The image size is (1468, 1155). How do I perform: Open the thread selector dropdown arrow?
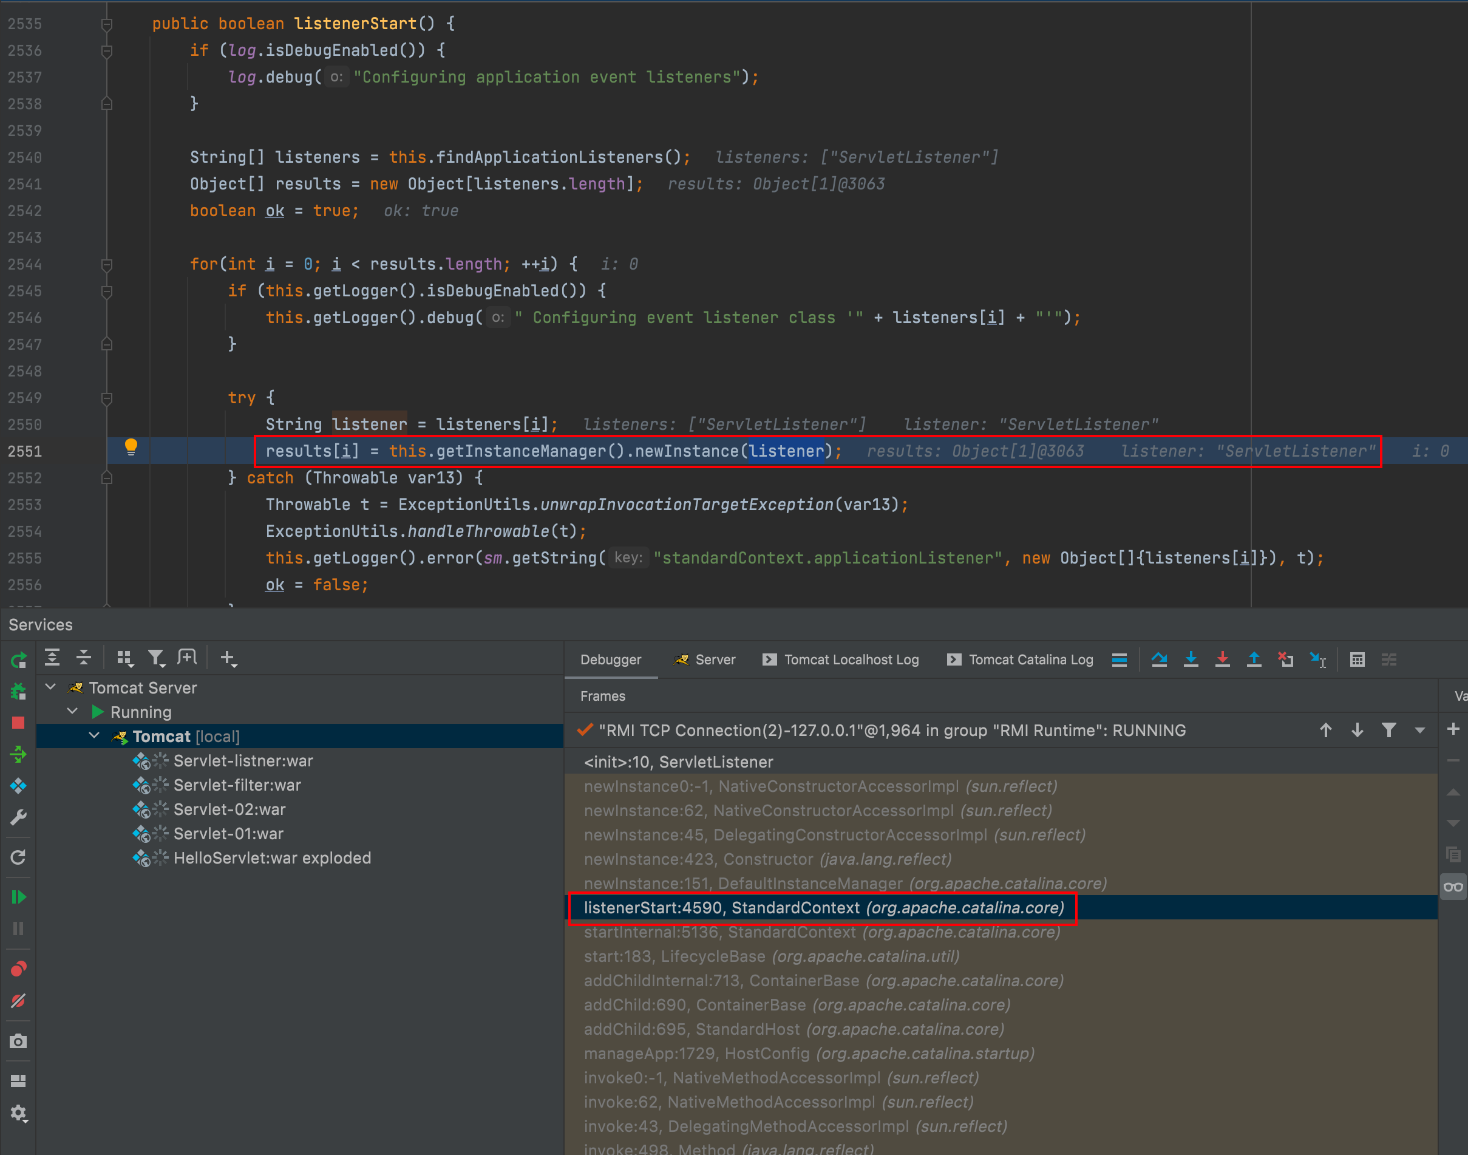coord(1419,731)
